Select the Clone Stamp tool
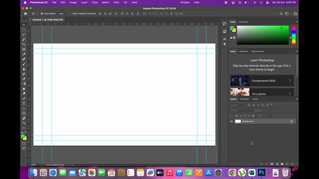This screenshot has width=319, height=179. 24,69
